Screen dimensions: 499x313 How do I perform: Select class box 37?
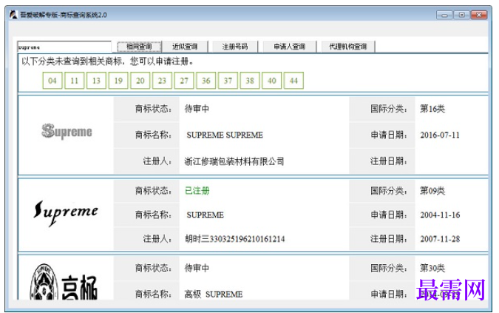point(228,81)
